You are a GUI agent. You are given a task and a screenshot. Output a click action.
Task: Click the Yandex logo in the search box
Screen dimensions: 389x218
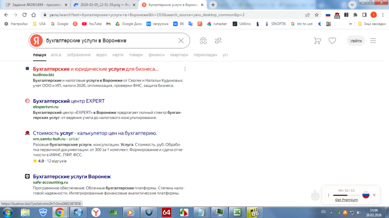tap(36, 40)
